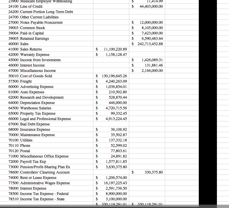Select Income from Investments label

pos(40,60)
